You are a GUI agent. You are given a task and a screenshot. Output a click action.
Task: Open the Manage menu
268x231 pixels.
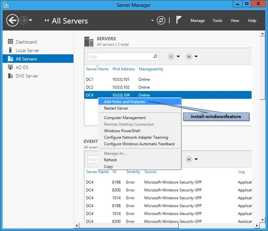tap(197, 21)
